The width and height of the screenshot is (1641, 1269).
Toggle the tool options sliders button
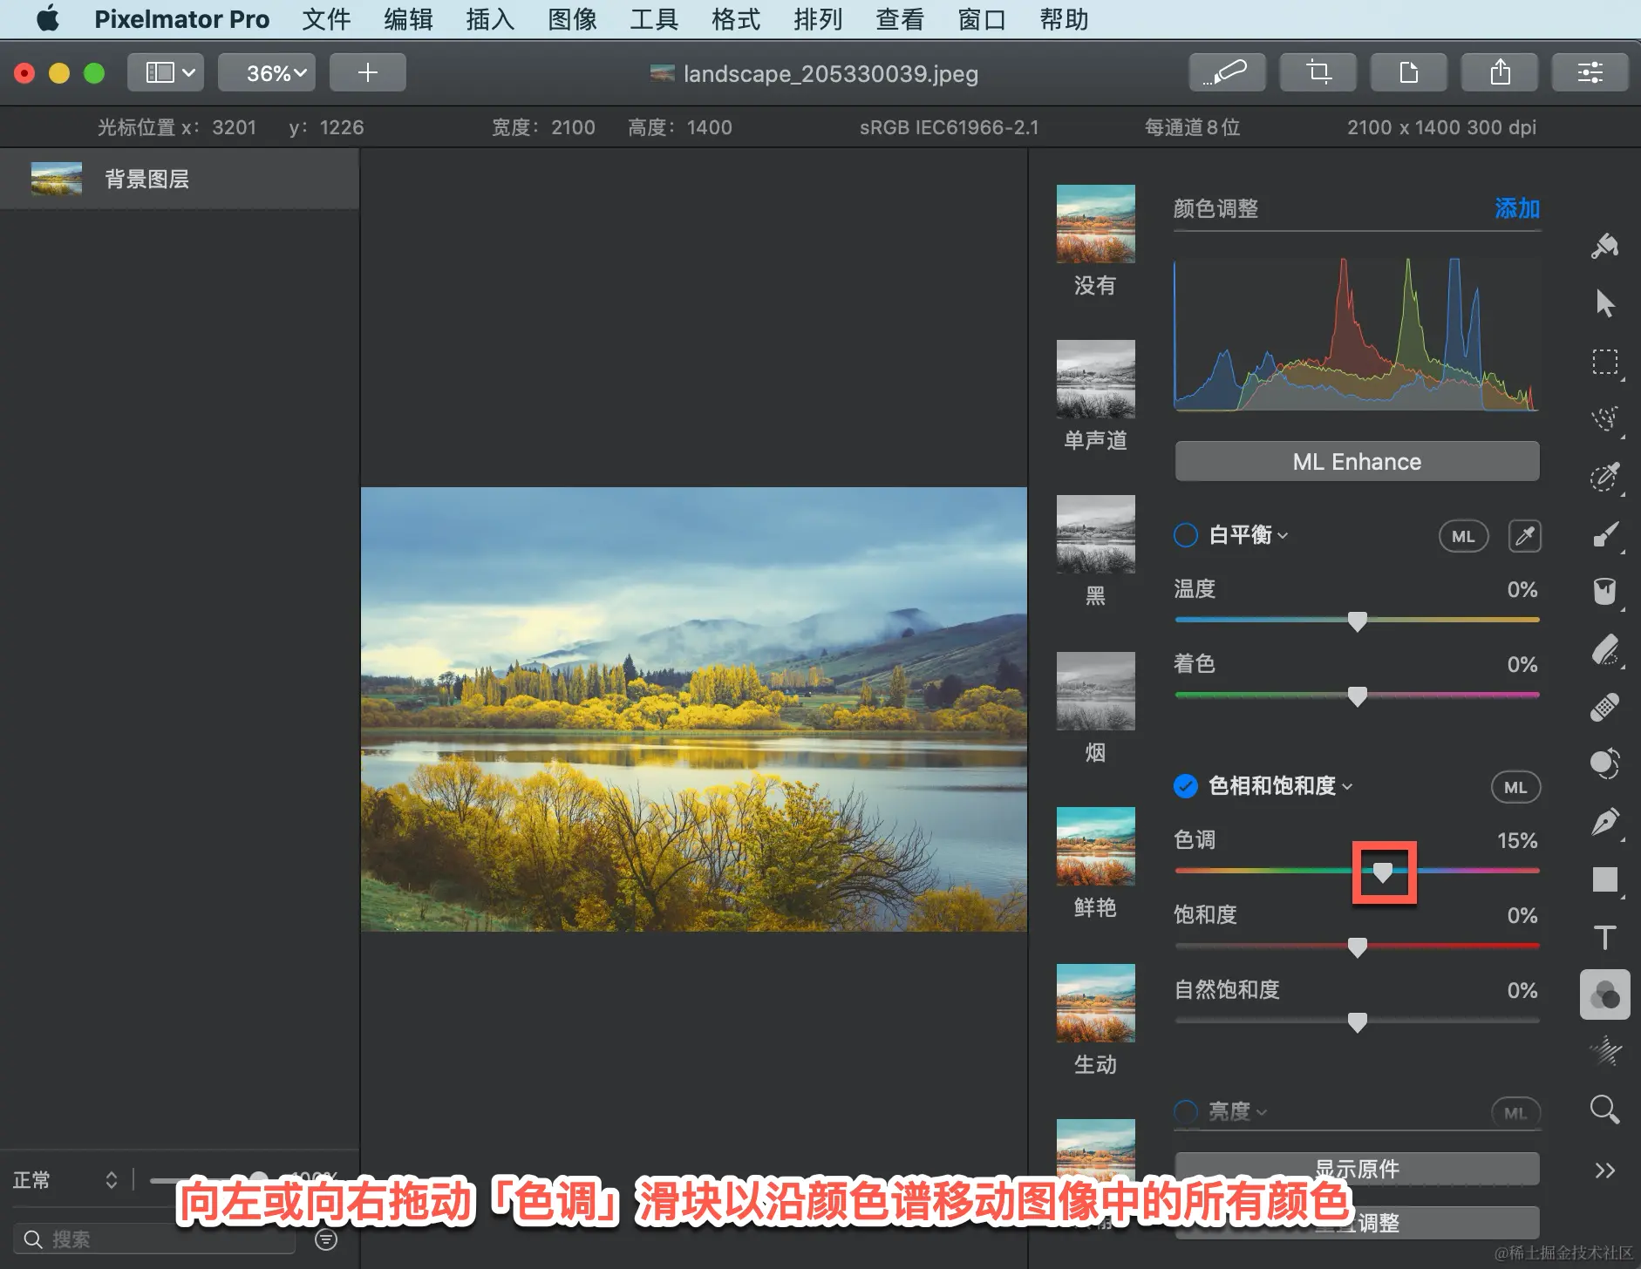pos(1590,72)
